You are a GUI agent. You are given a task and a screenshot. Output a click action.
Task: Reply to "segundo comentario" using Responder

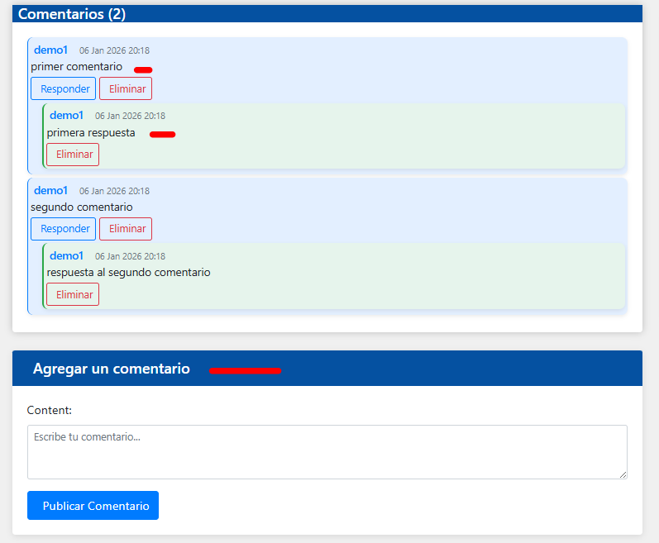63,229
